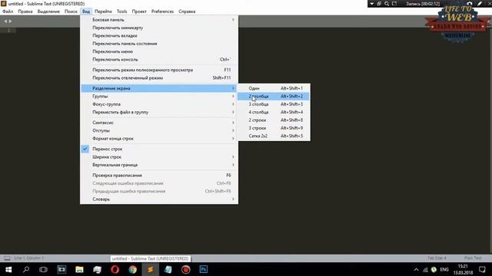
Task: Open File Explorer from taskbar
Action: [x=79, y=269]
